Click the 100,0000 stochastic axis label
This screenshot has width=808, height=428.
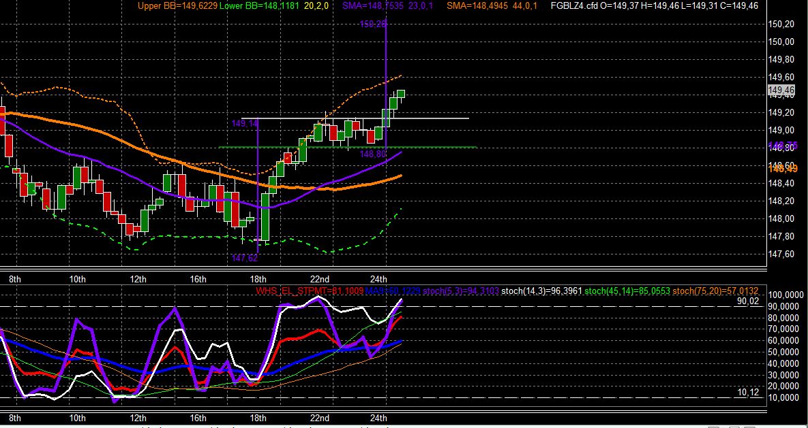pyautogui.click(x=785, y=295)
